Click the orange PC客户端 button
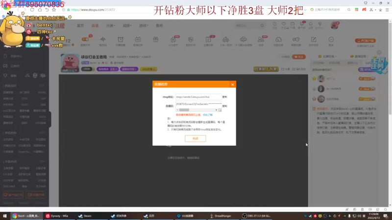392x220 pixels. click(365, 41)
